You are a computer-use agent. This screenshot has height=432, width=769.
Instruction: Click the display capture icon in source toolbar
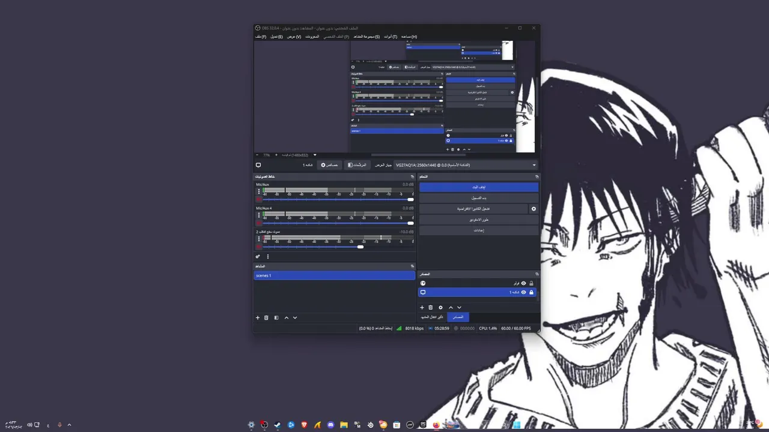tap(258, 165)
